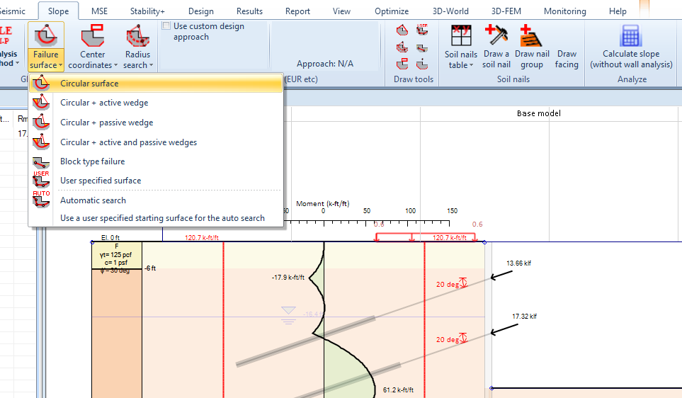Image resolution: width=682 pixels, height=398 pixels.
Task: Switch to the 3D-World tab
Action: pos(450,11)
